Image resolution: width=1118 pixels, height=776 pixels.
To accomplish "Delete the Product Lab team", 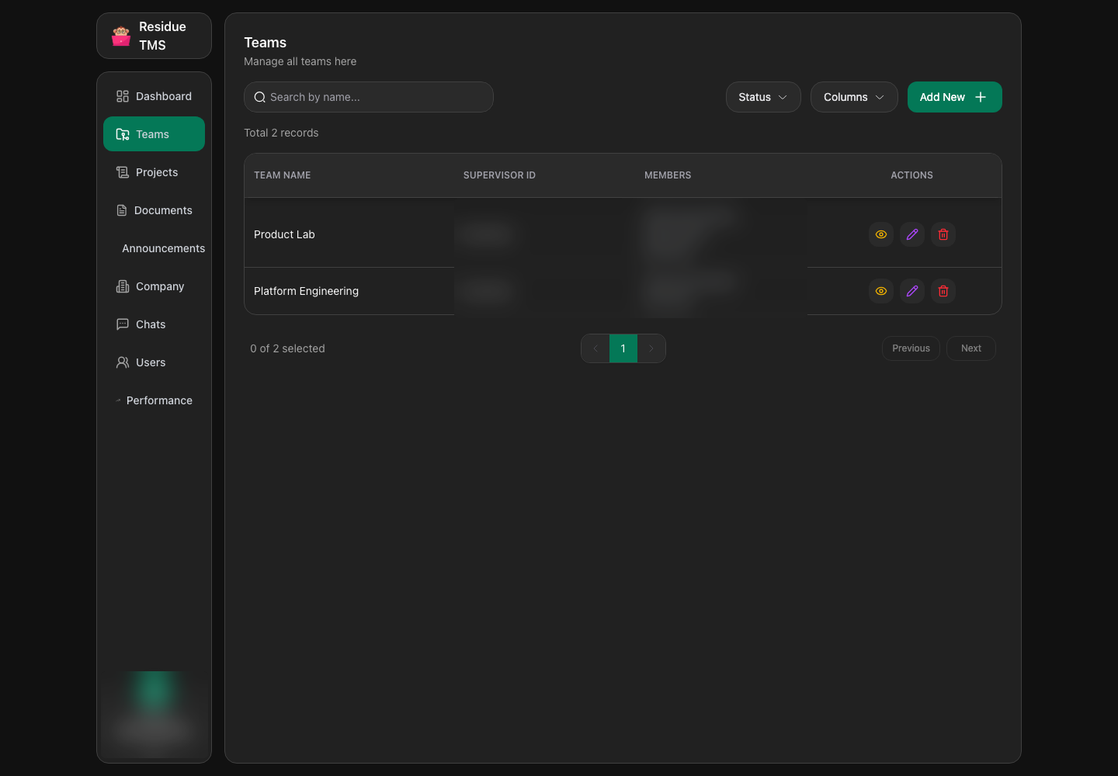I will [943, 234].
